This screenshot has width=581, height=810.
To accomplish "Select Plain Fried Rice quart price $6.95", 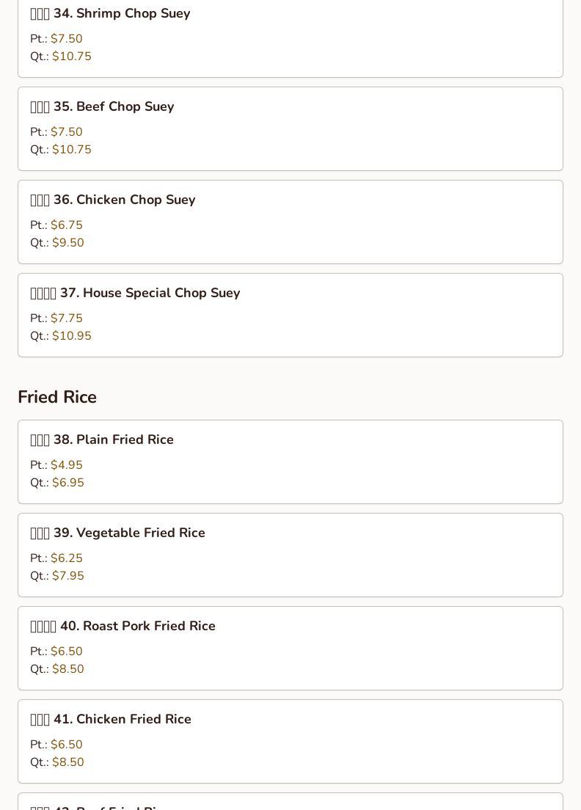I will (x=67, y=483).
